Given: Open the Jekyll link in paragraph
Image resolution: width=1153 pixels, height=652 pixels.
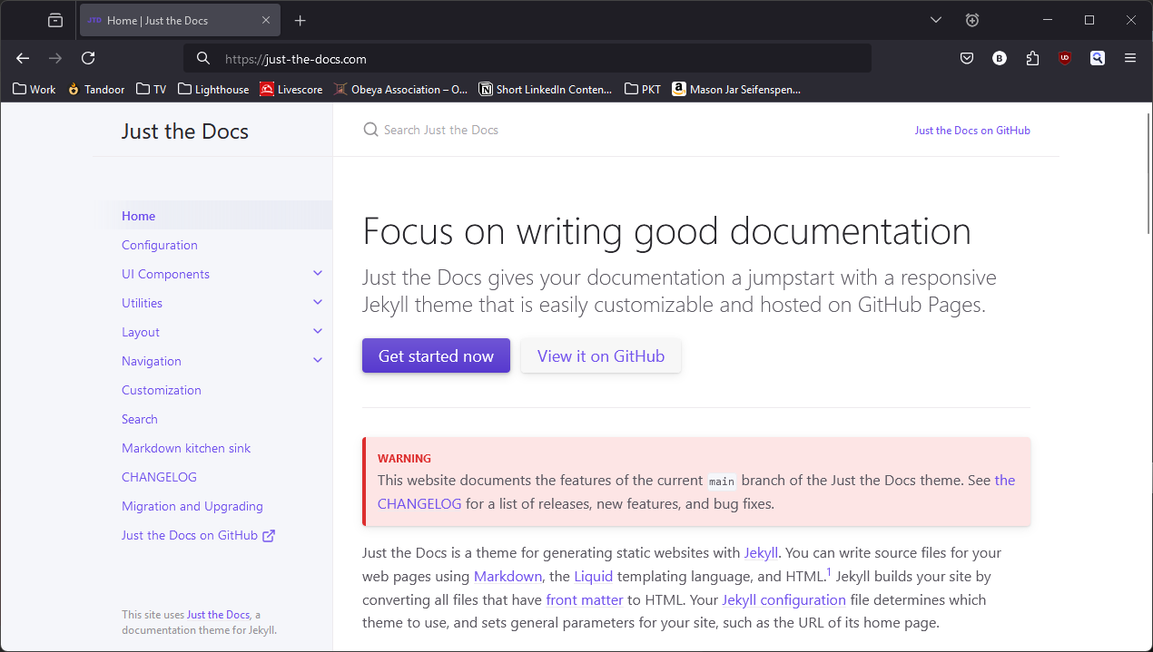Looking at the screenshot, I should point(761,552).
